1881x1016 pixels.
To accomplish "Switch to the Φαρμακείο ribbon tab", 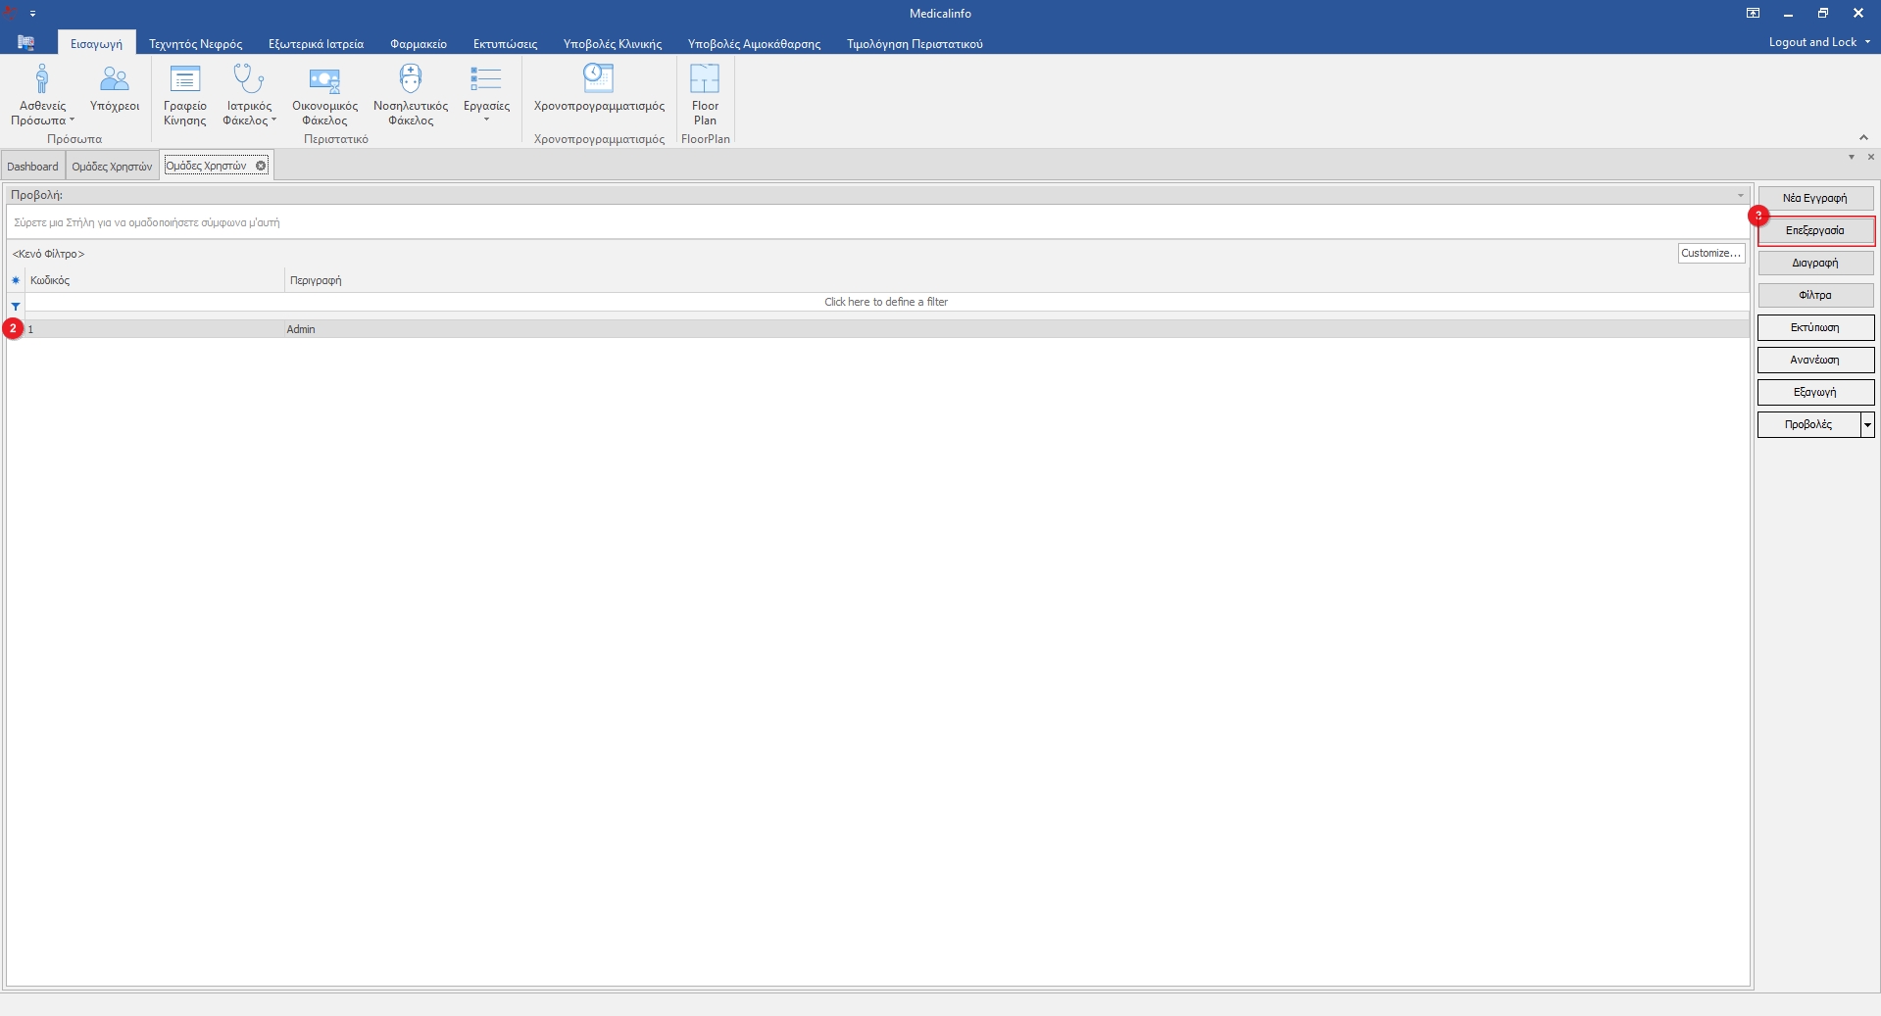I will [x=418, y=44].
